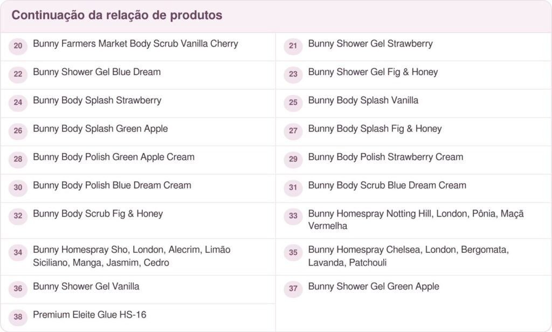
Task: Open Bunny Body Scrub Blue Dream Cream
Action: tap(387, 185)
